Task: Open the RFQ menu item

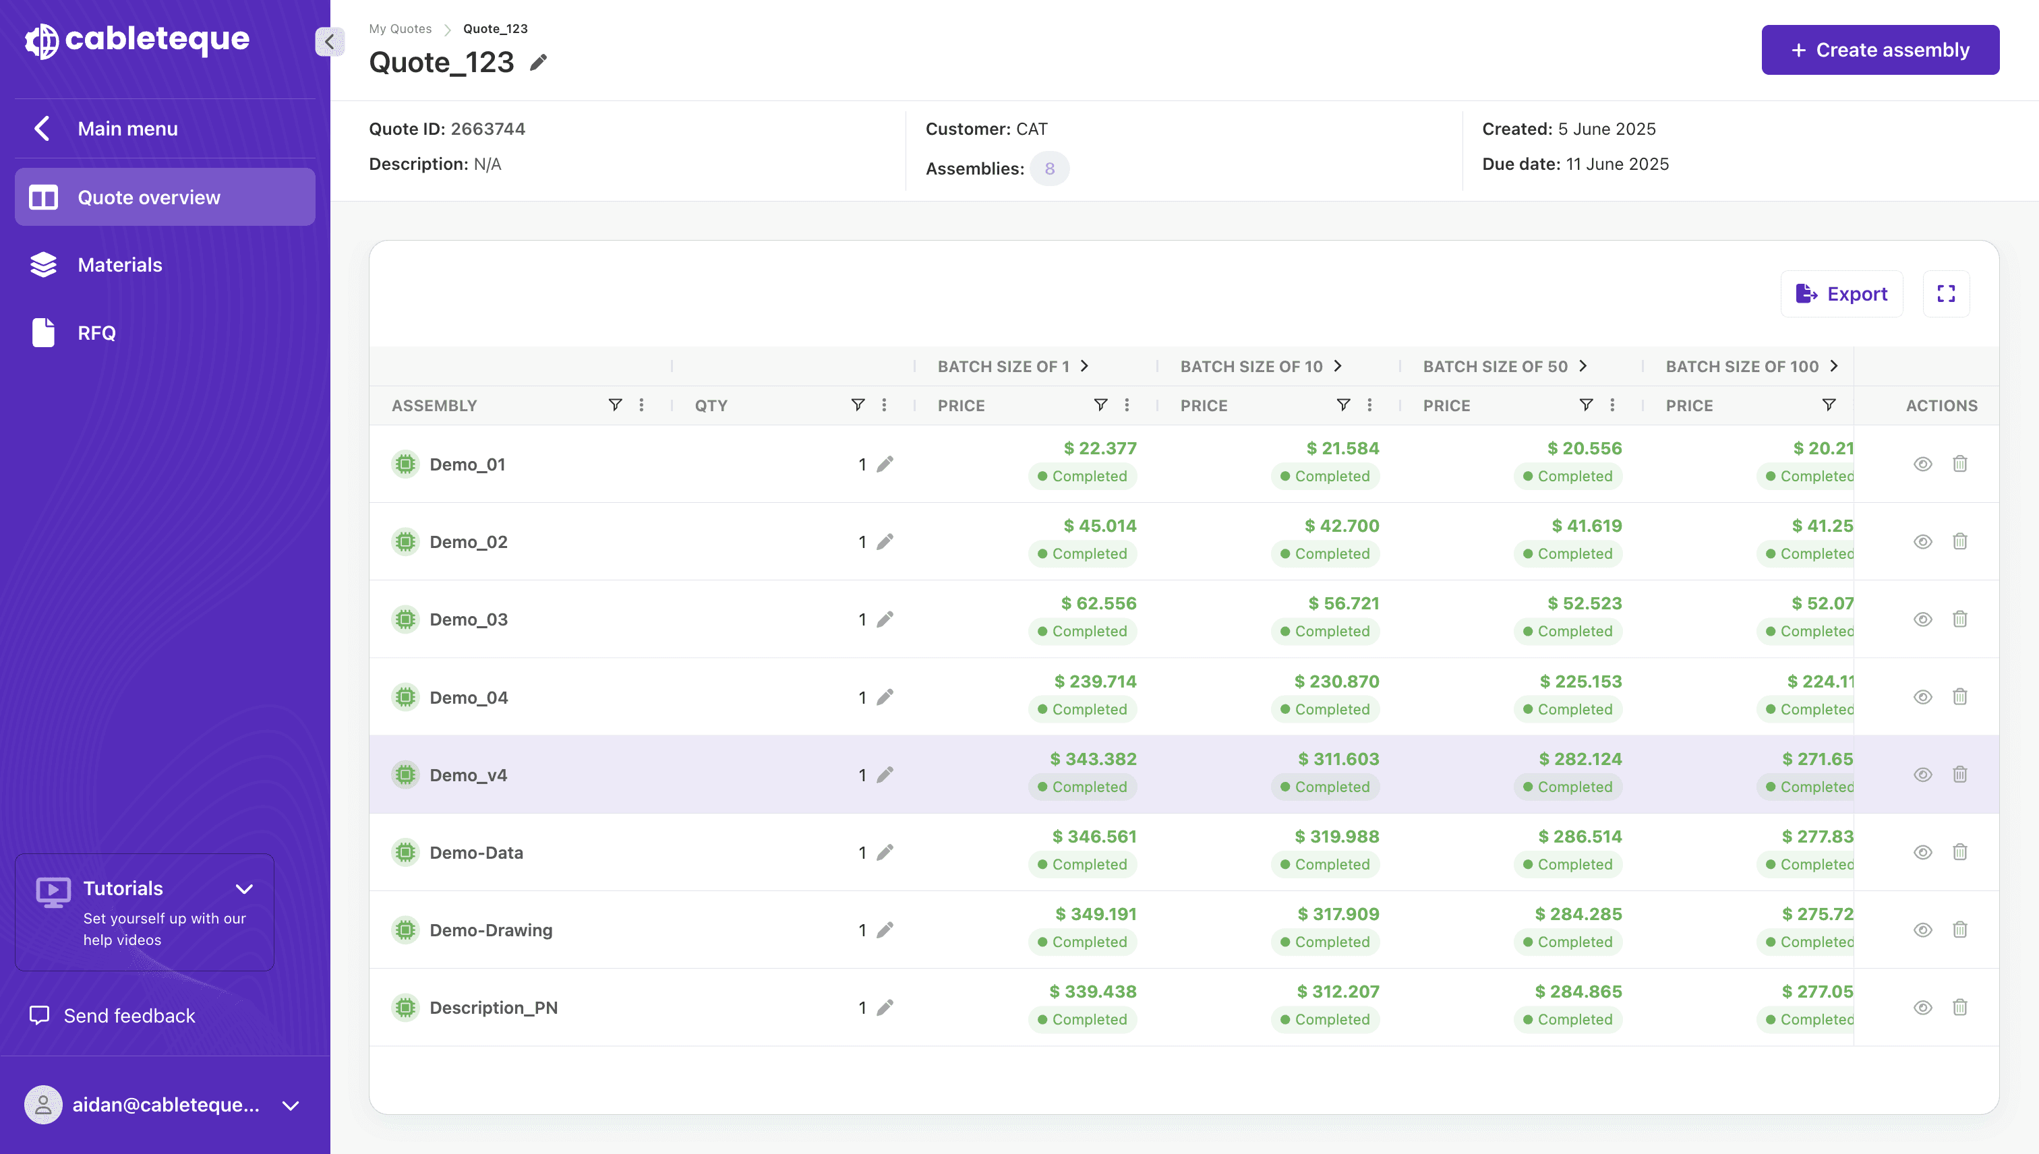Action: point(96,333)
